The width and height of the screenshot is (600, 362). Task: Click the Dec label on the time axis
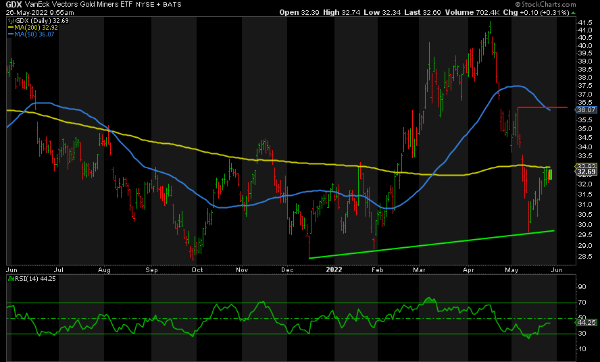pyautogui.click(x=287, y=269)
